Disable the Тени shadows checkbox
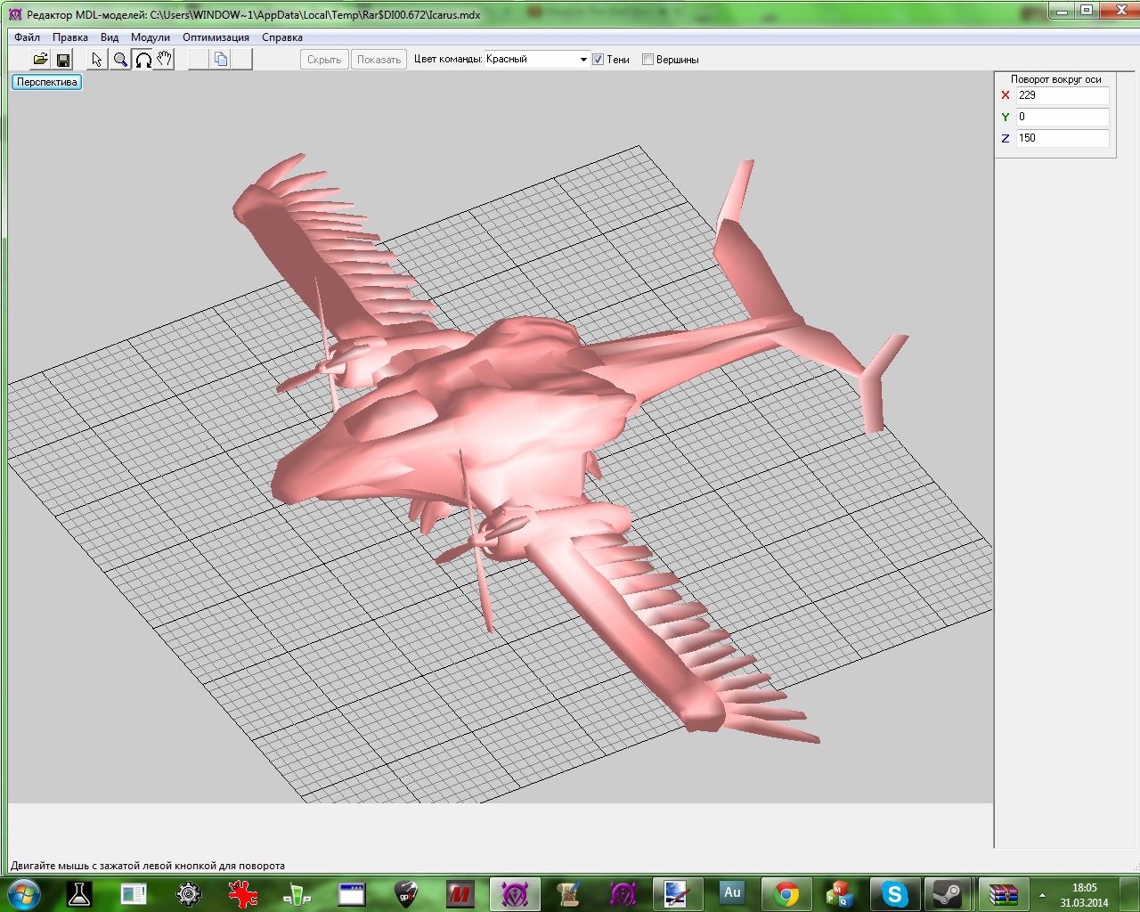Viewport: 1140px width, 912px height. click(598, 60)
